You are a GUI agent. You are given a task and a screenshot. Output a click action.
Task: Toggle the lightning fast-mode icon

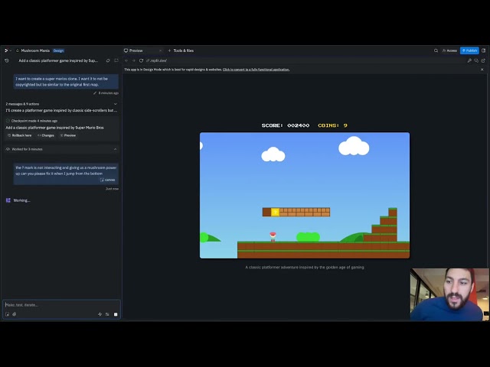click(x=100, y=314)
